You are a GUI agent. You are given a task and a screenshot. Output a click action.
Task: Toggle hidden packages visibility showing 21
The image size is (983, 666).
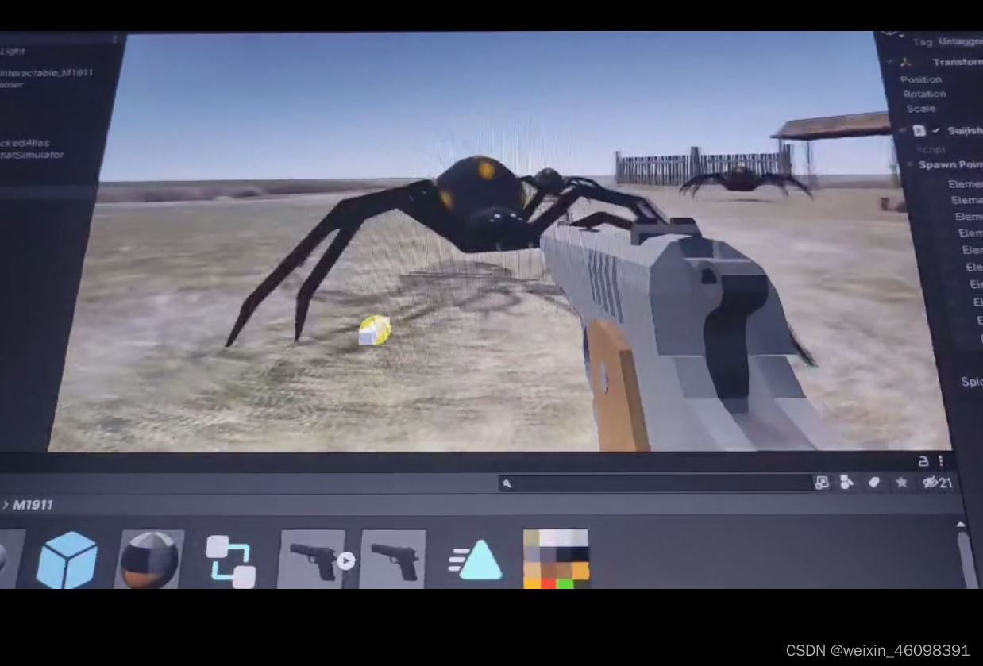click(937, 483)
